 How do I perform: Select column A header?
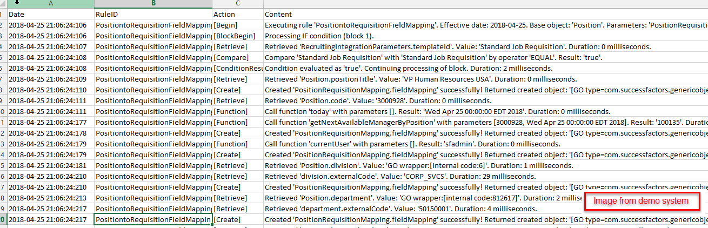click(x=50, y=4)
